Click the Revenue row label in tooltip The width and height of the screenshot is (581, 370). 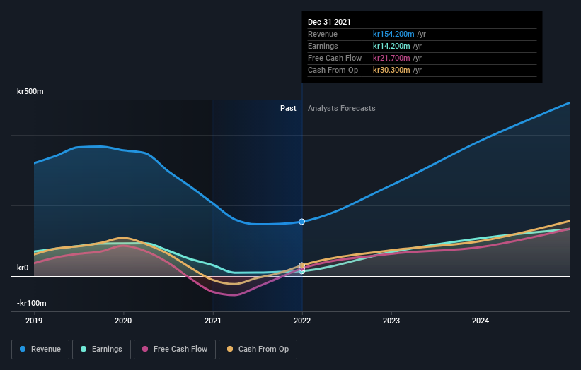[x=323, y=34]
